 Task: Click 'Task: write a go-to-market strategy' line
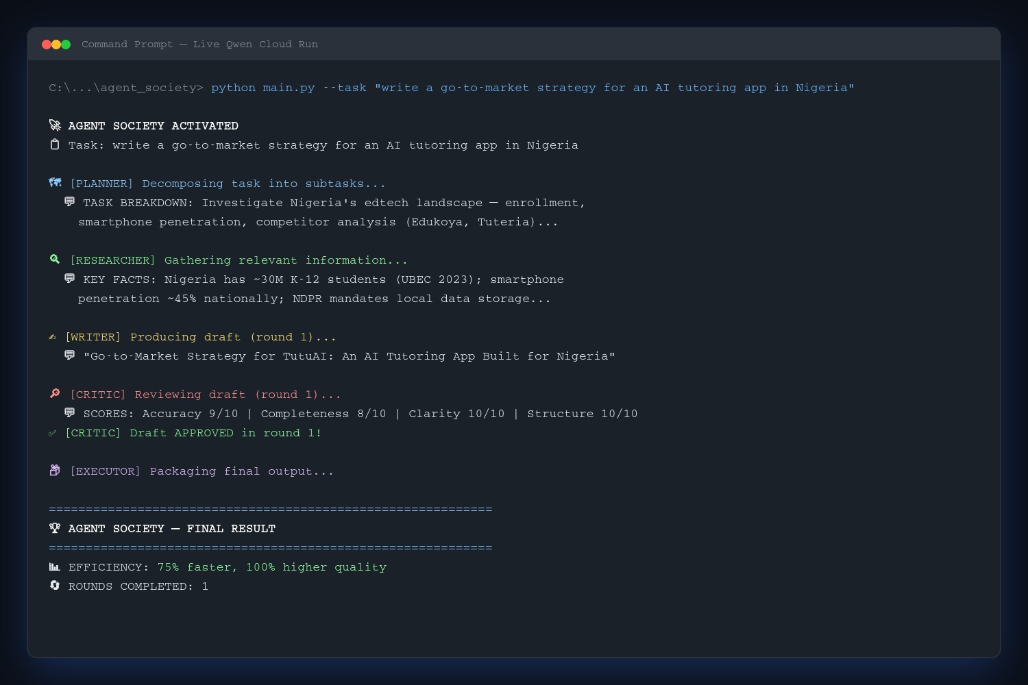click(323, 145)
